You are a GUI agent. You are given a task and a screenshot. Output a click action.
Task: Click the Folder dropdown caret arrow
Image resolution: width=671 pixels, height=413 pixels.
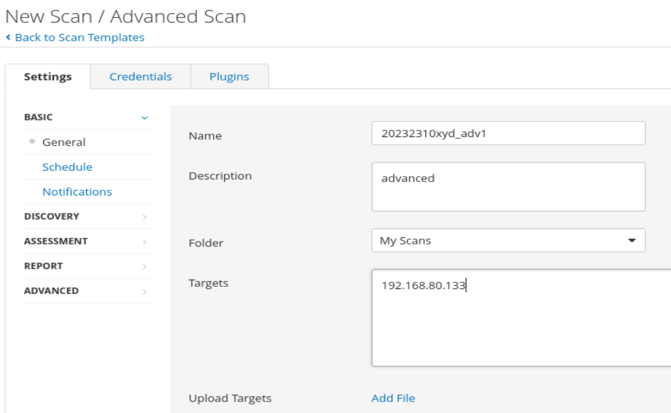click(x=632, y=241)
